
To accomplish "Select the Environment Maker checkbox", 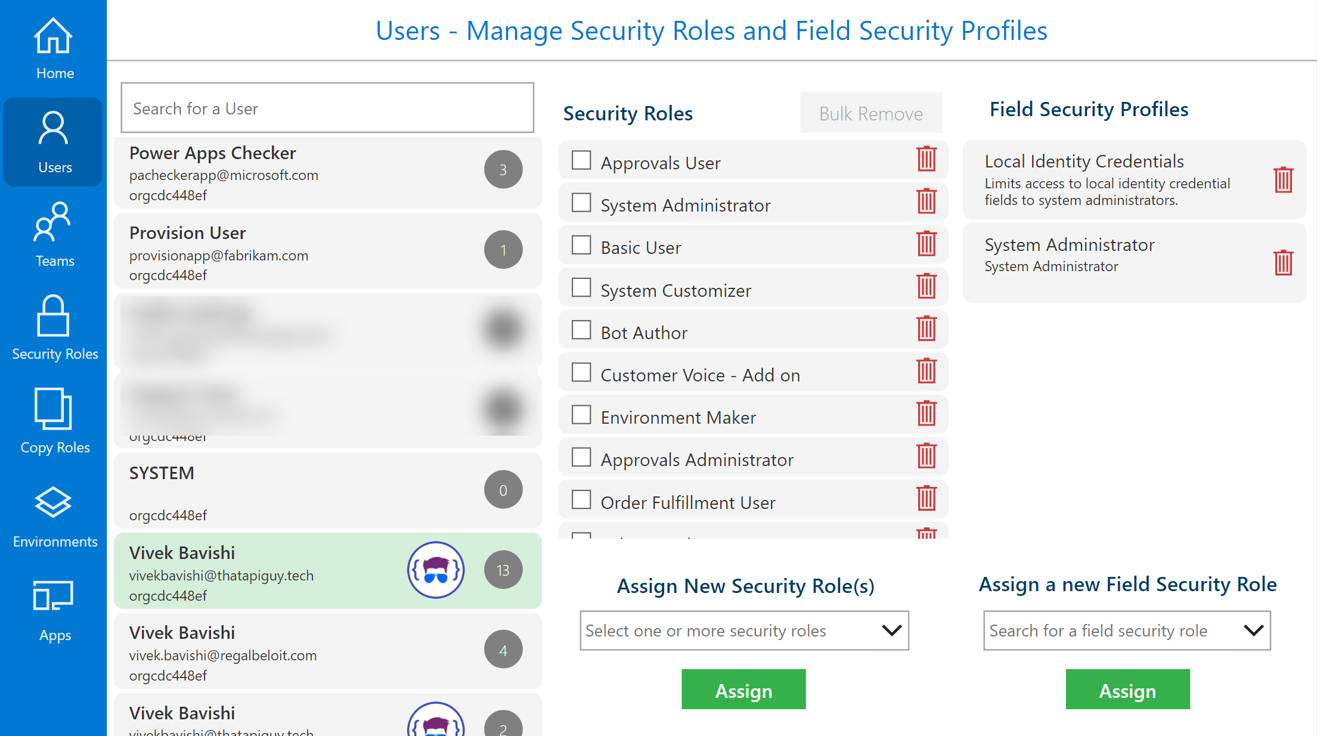I will click(581, 415).
